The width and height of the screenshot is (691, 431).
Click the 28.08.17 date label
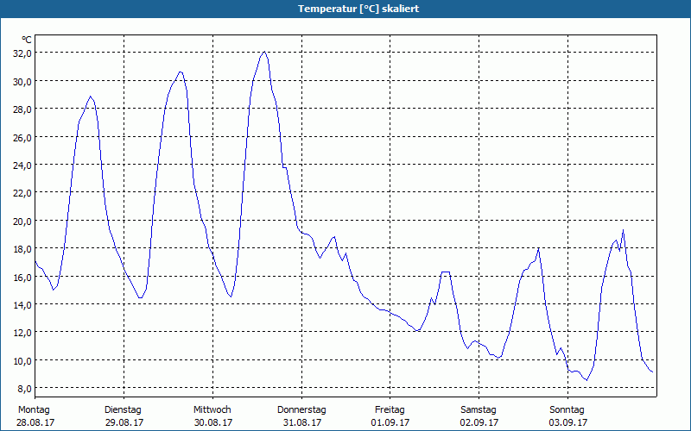[x=35, y=422]
